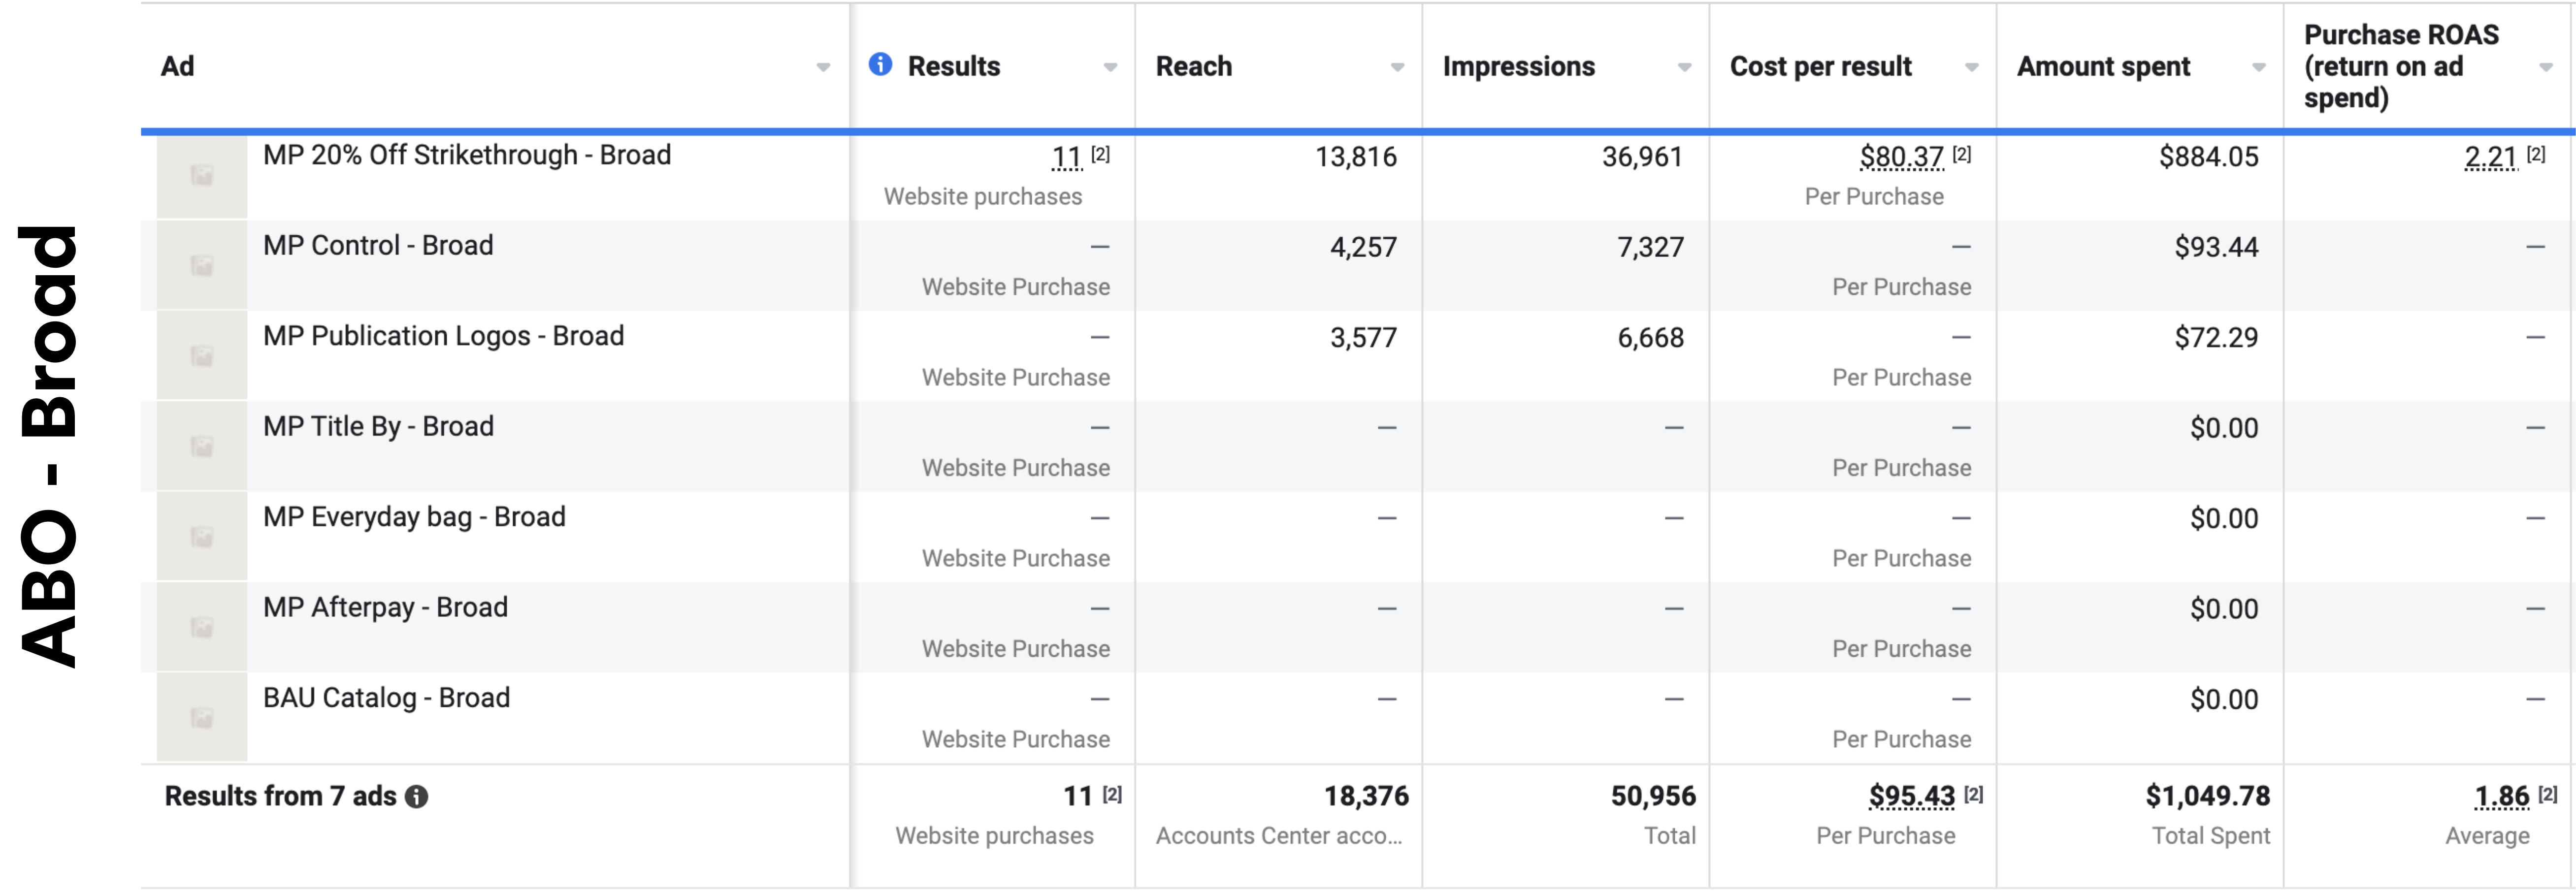2576x891 pixels.
Task: Open the Impressions column dropdown arrow
Action: pyautogui.click(x=1684, y=67)
